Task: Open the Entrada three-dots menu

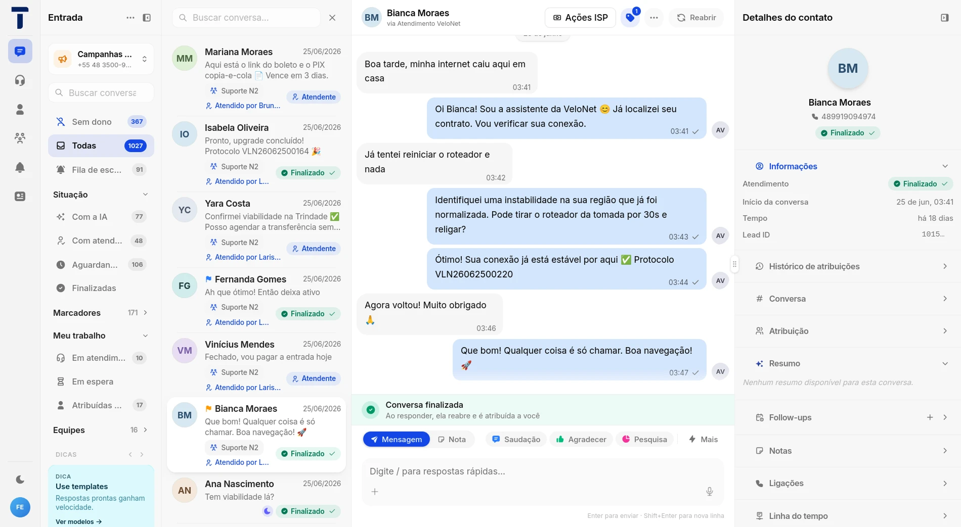Action: (130, 18)
